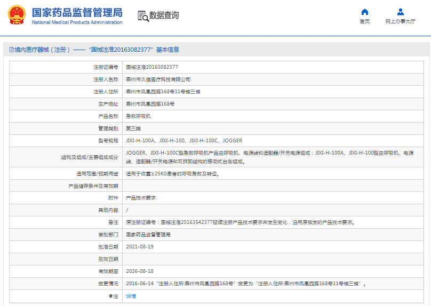The height and width of the screenshot is (306, 431).
Task: Open the 网上办事大厅 user icon
Action: pos(401,12)
